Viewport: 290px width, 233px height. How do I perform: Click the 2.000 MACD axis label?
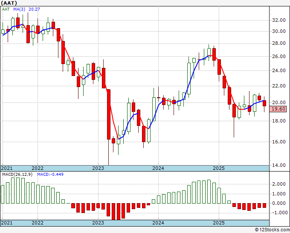tap(279, 184)
